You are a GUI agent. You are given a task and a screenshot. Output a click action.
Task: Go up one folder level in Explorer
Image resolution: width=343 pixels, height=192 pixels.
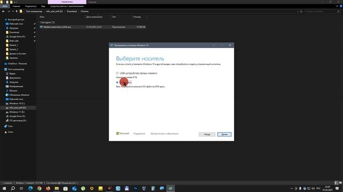pyautogui.click(x=17, y=11)
